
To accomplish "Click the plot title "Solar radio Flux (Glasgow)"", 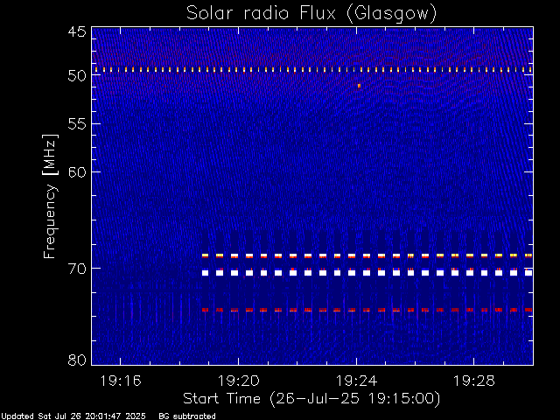I will click(x=311, y=14).
